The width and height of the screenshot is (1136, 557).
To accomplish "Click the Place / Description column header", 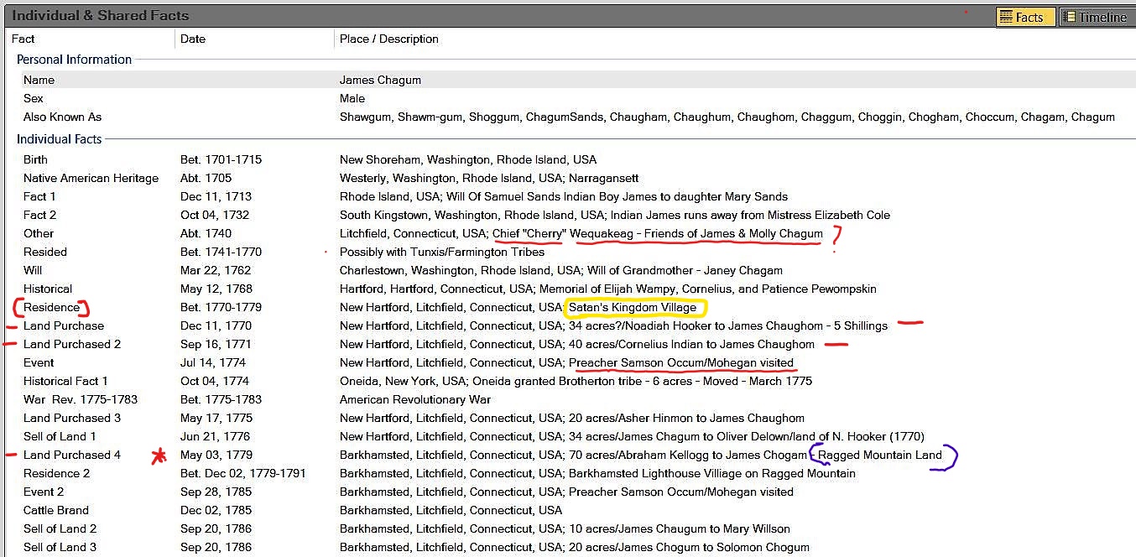I will coord(388,39).
